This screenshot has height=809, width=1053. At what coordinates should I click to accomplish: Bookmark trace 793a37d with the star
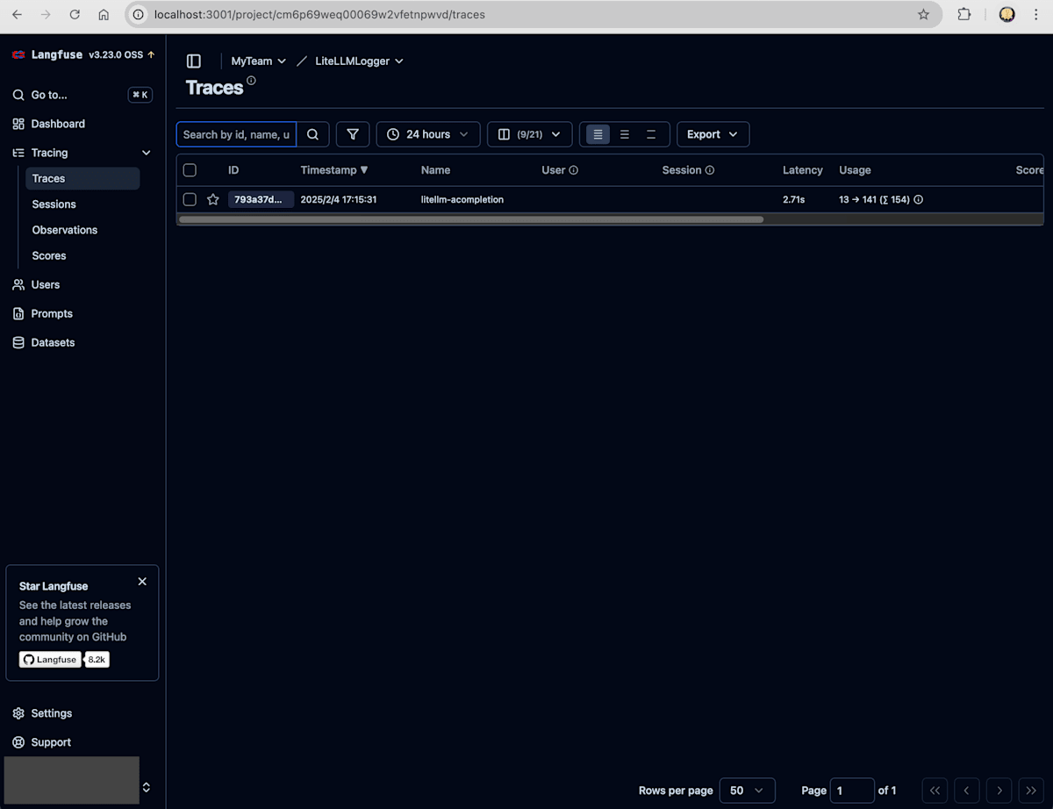(212, 199)
